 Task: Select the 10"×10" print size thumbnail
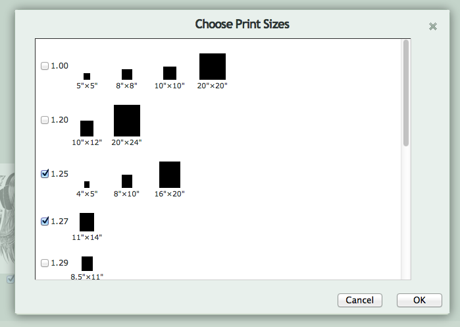(170, 73)
